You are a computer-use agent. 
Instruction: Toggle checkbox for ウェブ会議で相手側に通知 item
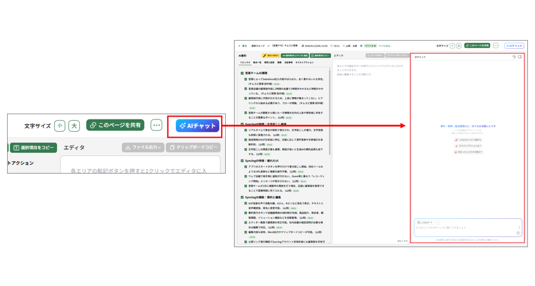pyautogui.click(x=245, y=177)
